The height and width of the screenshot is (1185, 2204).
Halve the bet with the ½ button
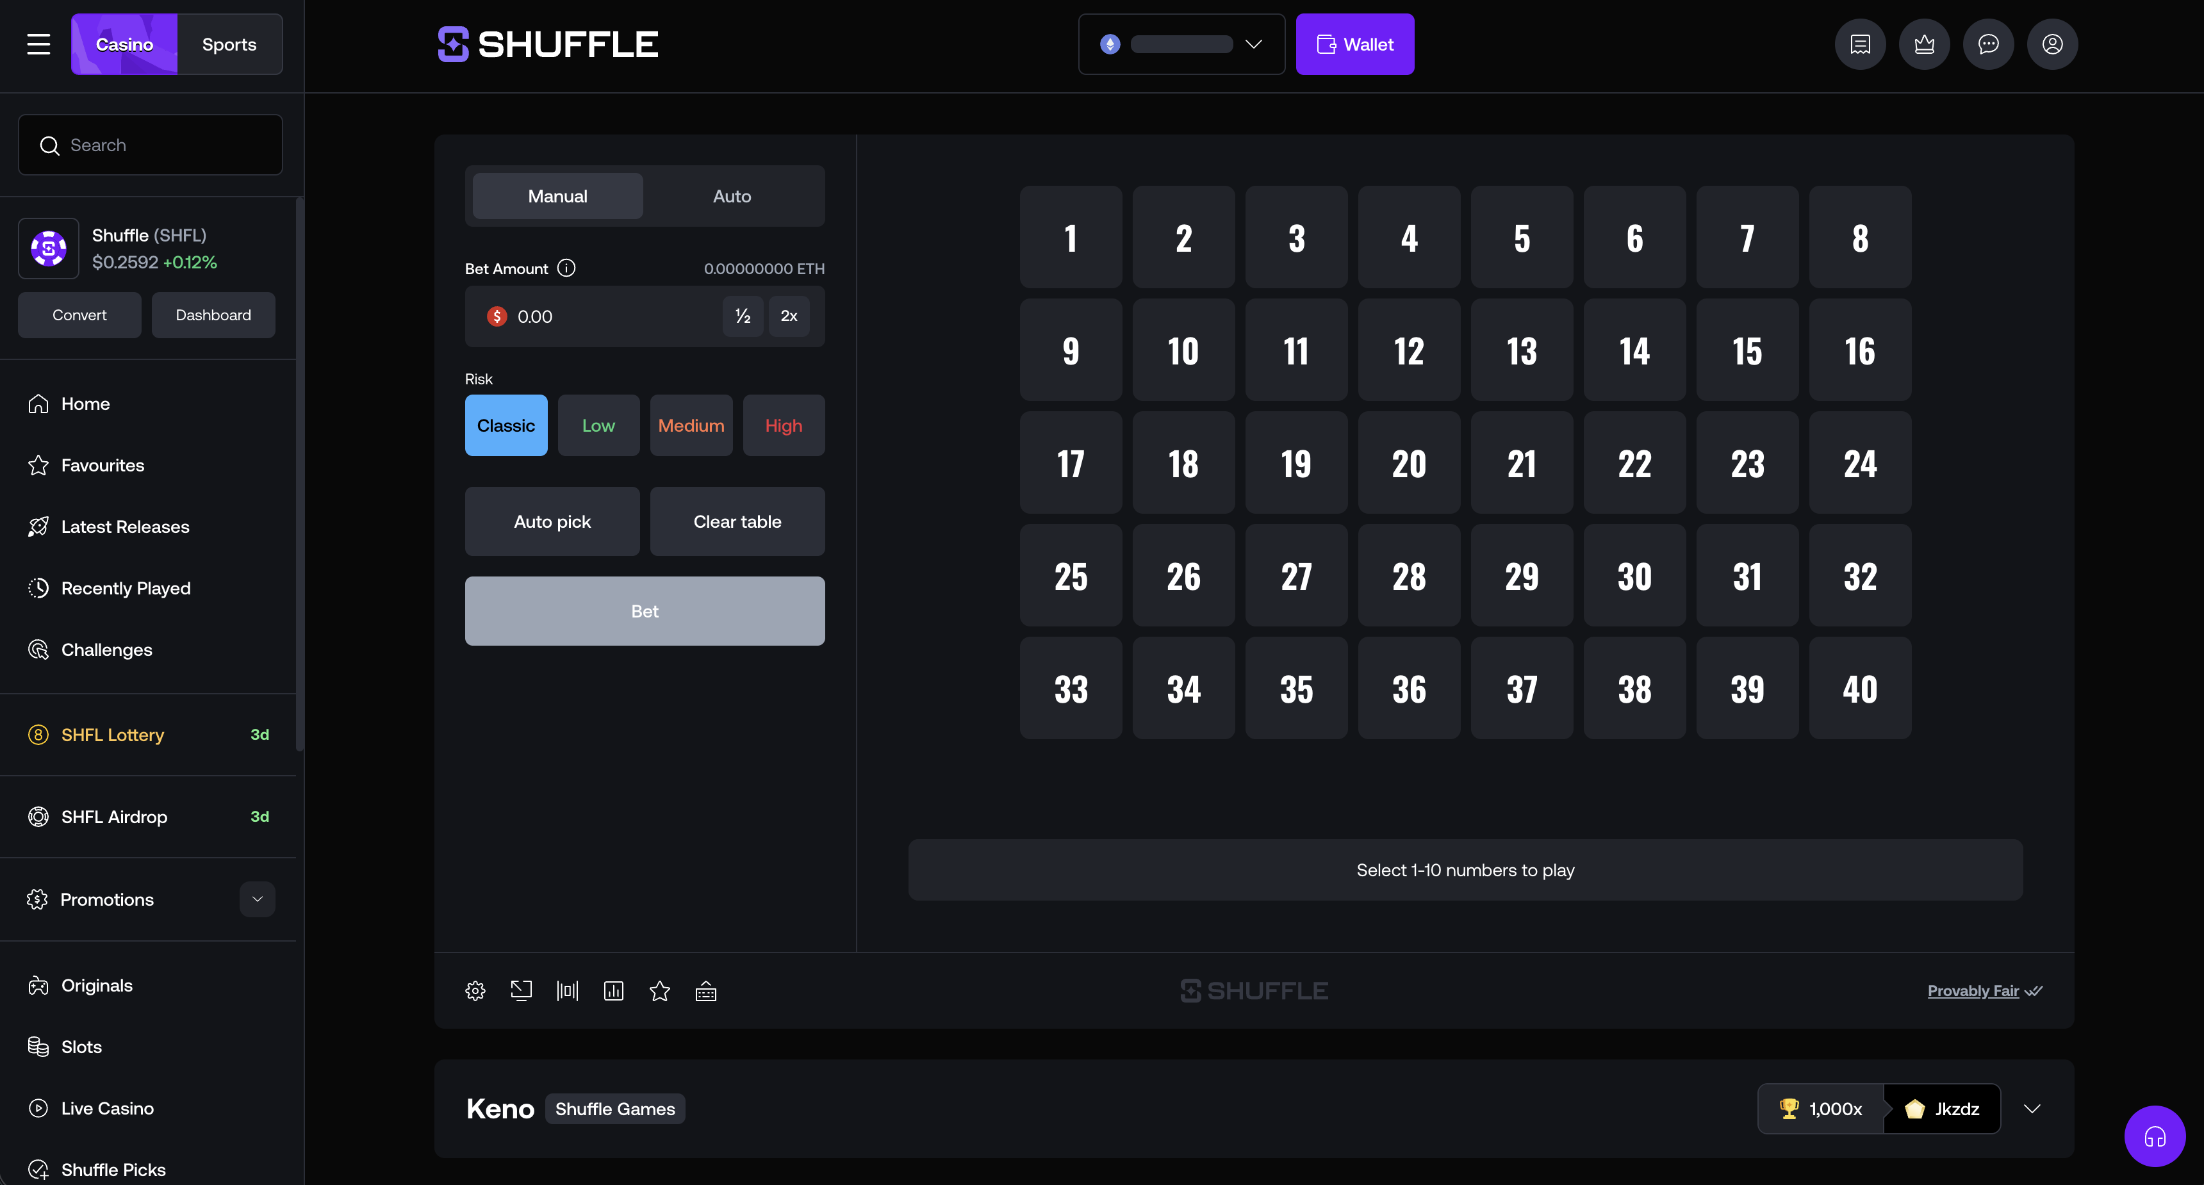click(743, 316)
